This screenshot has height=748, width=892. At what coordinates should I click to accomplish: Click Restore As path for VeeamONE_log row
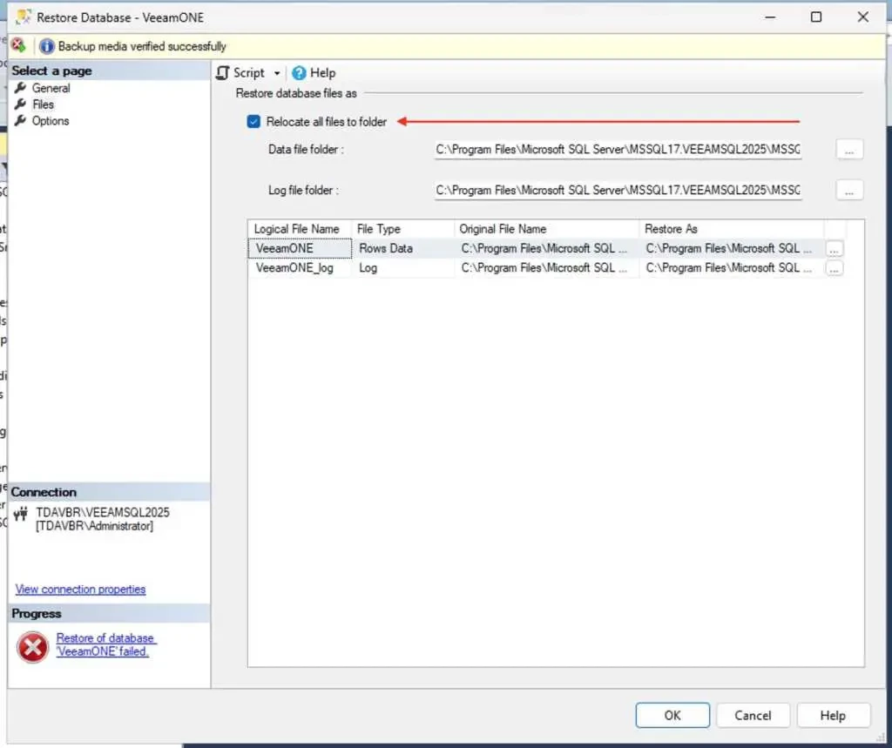732,268
